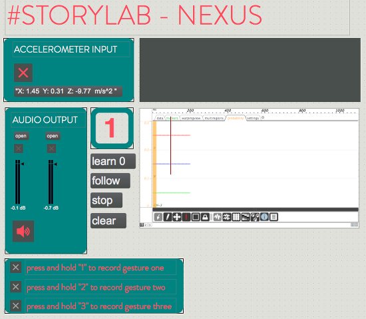The height and width of the screenshot is (319, 366).
Task: Enable the grid icon in editor toolbar
Action: [236, 217]
